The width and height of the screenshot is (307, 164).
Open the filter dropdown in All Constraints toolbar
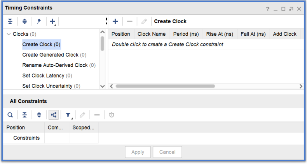tap(68, 115)
